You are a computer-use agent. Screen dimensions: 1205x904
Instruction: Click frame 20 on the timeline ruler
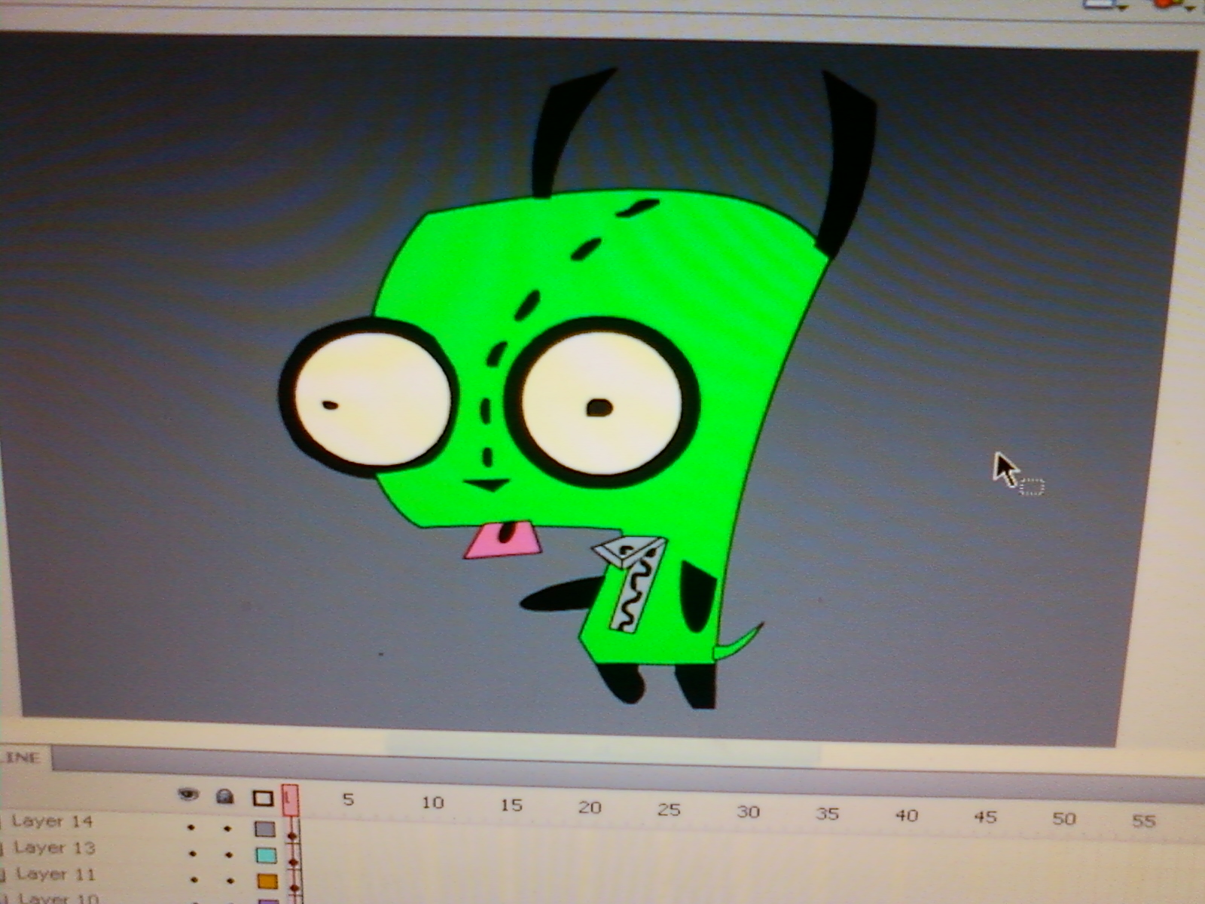(590, 808)
